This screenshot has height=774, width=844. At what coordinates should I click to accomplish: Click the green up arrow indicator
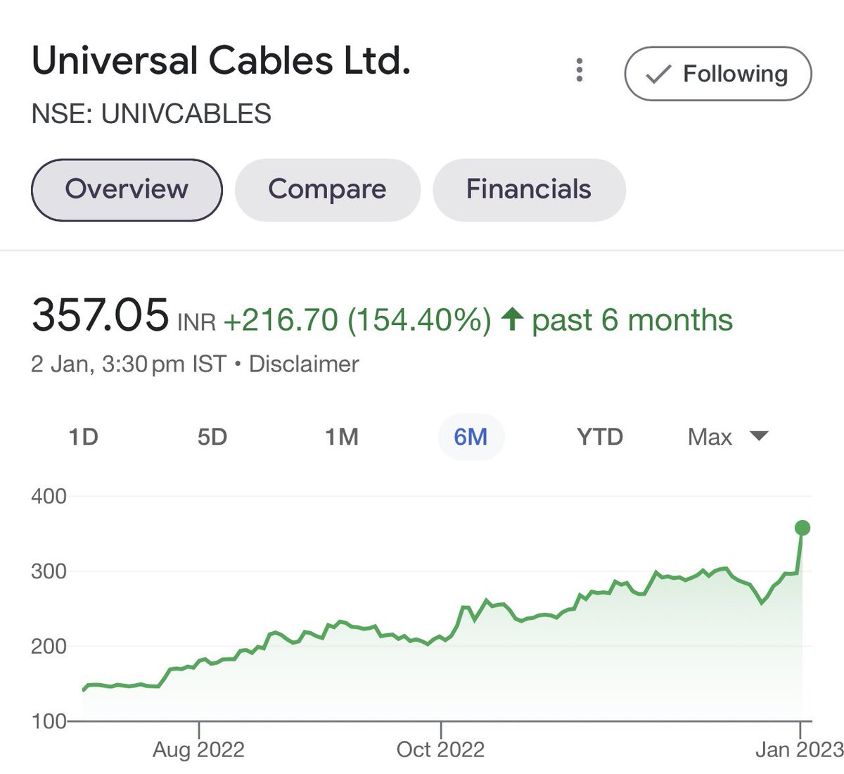[512, 320]
